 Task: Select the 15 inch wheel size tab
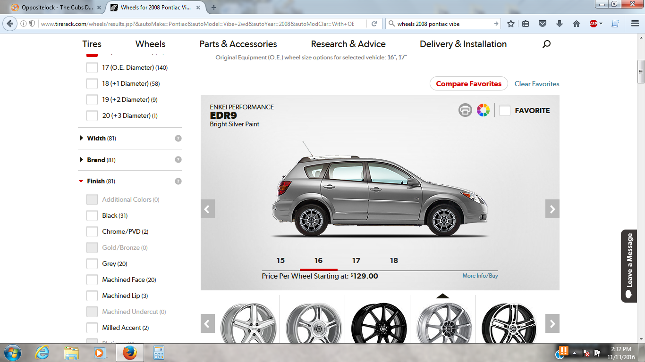pos(281,260)
